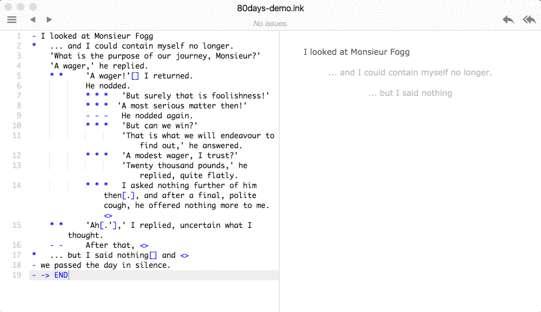Click the brackets after ''A wager!'' text
Viewport: 541px width, 312px height.
(135, 76)
